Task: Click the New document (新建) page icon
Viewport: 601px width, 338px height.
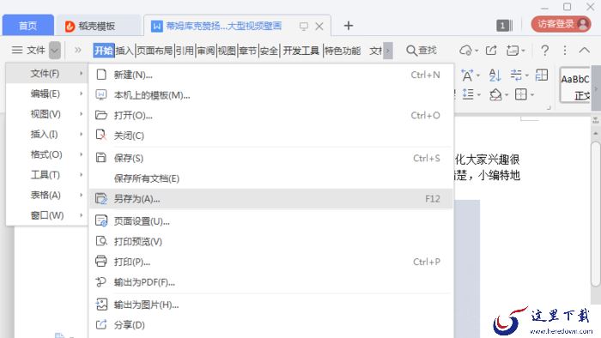Action: pyautogui.click(x=101, y=75)
